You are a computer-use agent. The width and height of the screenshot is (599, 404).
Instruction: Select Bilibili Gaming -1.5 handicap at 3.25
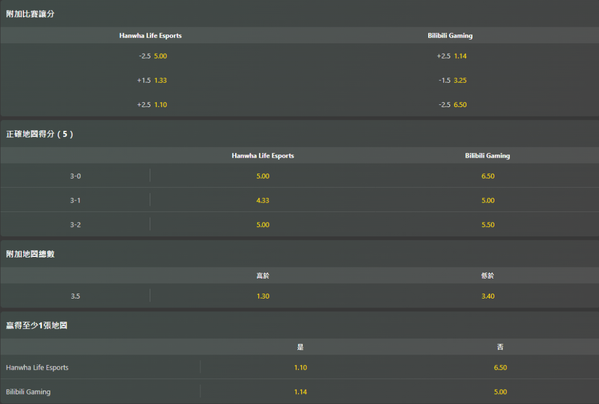[x=452, y=80]
